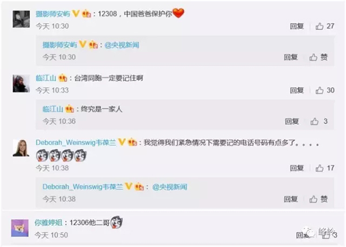The width and height of the screenshot is (346, 247).
Task: Open 你雅婷姐's dog avatar
Action: tap(20, 228)
